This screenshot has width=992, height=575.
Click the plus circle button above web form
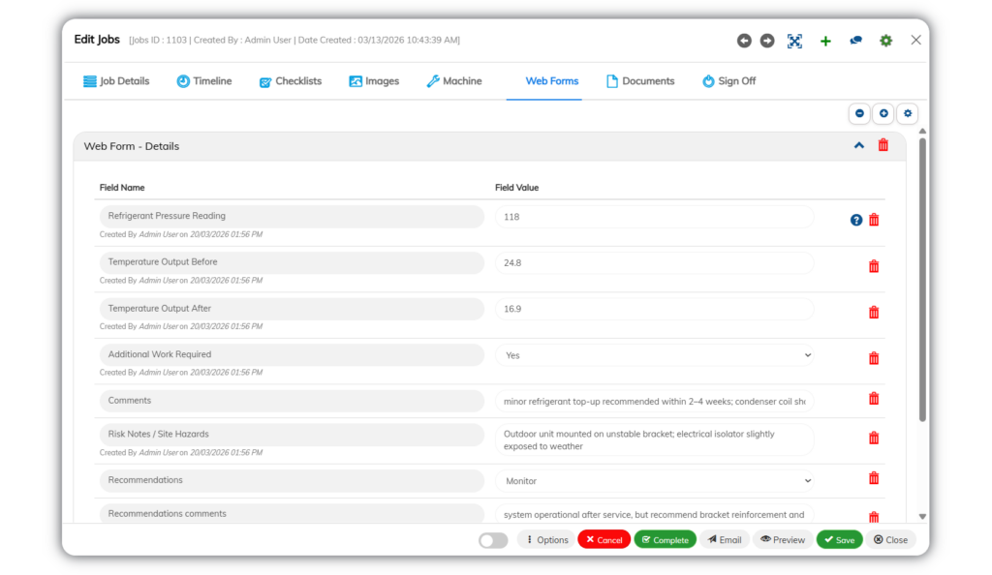click(x=883, y=113)
